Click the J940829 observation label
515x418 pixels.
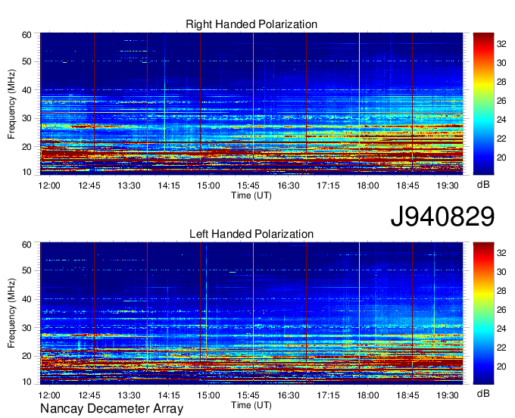click(442, 217)
